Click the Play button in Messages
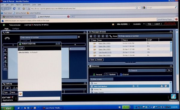Image resolution: width=180 pixels, height=110 pixels. pos(95,36)
